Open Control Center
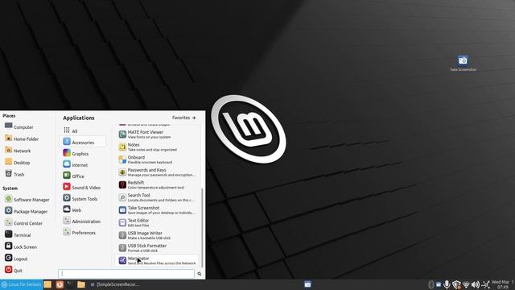 [23, 223]
